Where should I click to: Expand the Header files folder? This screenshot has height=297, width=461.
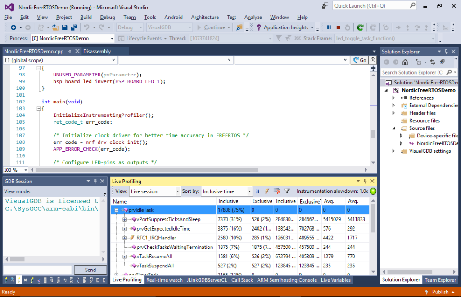click(x=393, y=113)
